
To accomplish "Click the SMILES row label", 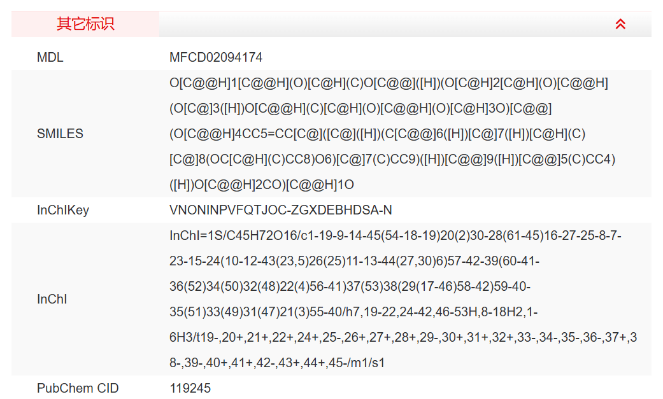I will 60,134.
